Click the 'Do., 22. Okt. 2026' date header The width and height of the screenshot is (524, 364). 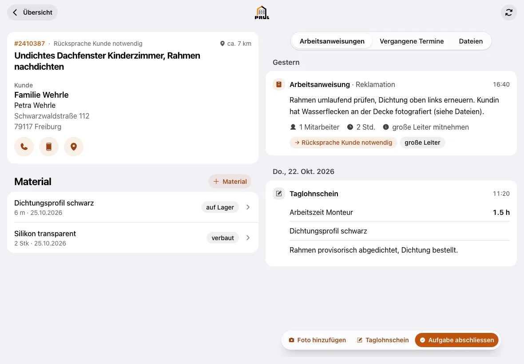pos(303,172)
